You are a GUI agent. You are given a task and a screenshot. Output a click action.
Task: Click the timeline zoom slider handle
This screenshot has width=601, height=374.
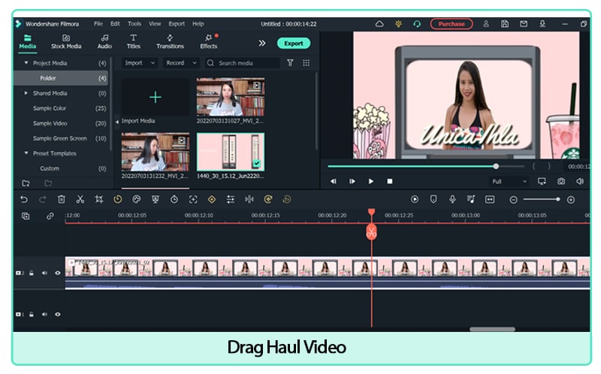[557, 199]
